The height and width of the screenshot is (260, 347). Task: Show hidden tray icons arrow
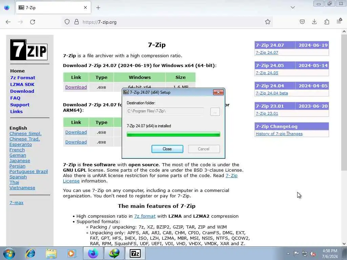point(288,254)
